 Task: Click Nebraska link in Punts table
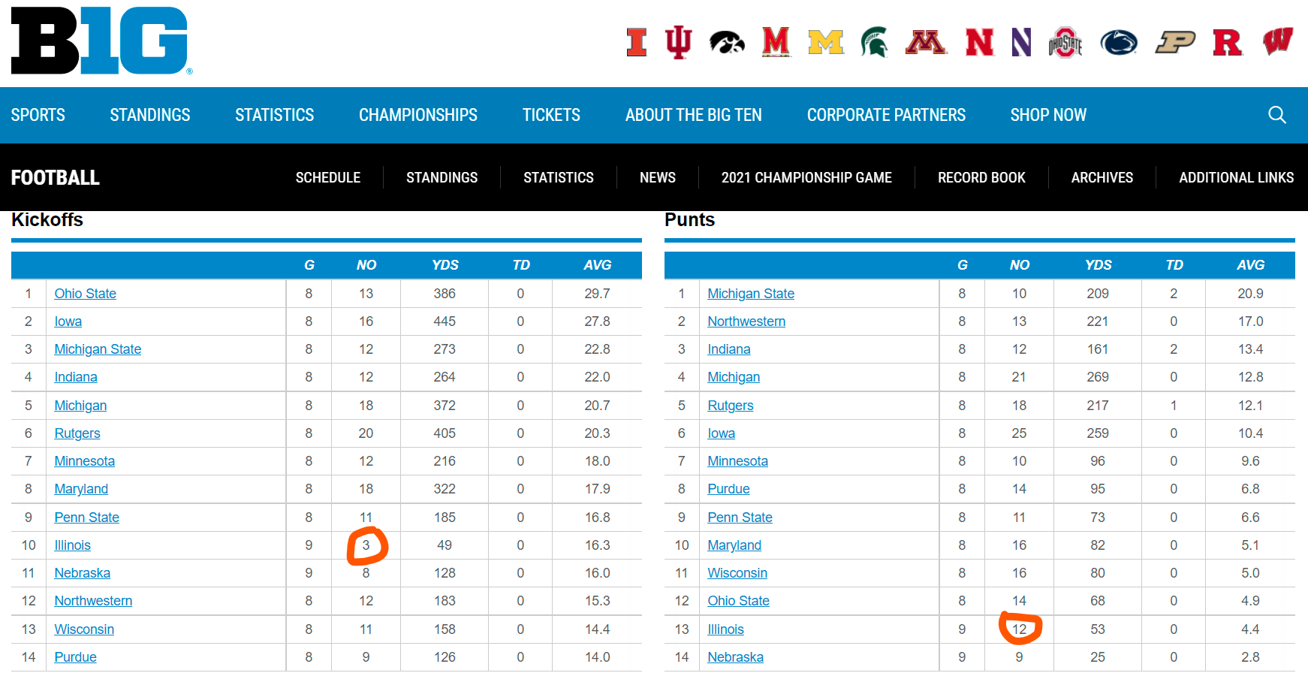735,657
